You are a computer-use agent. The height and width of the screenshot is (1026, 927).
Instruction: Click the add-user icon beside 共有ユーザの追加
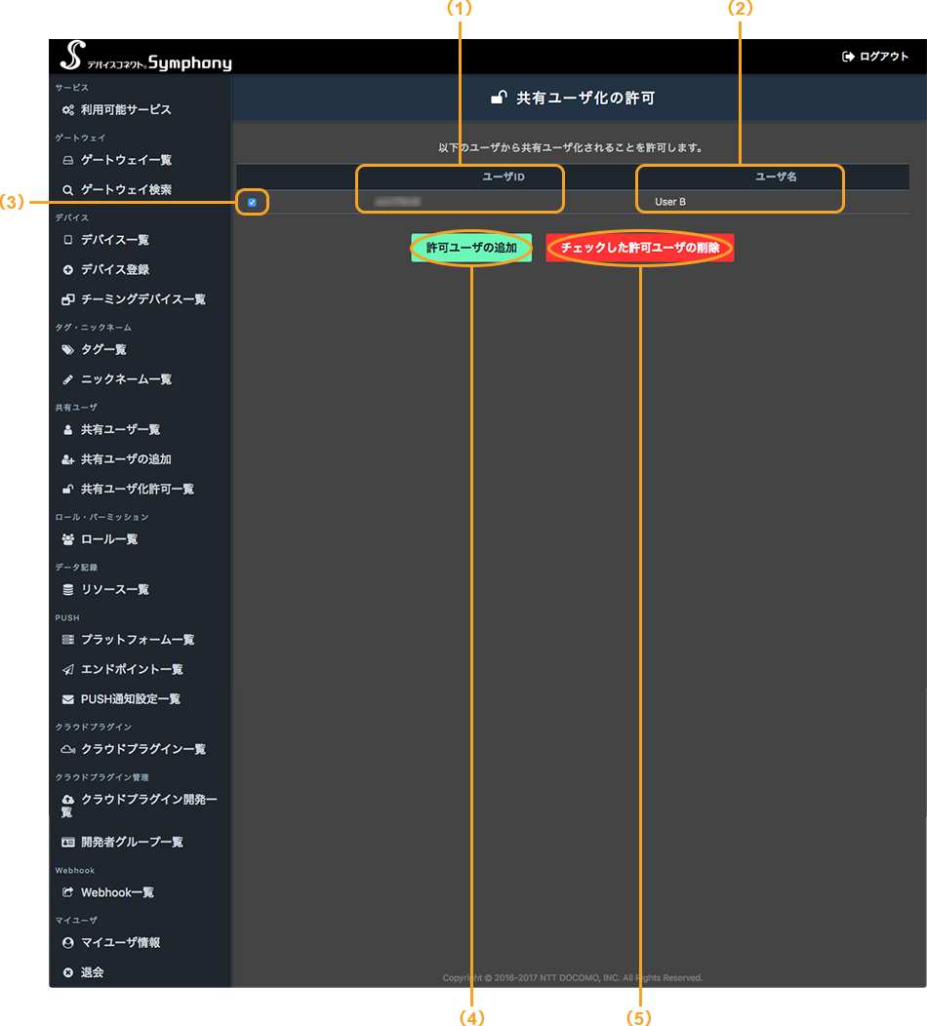pos(67,459)
